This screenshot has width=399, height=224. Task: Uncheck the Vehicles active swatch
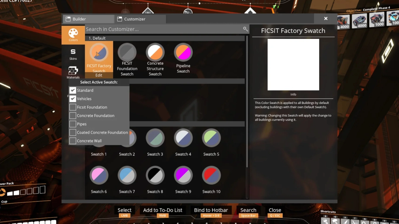pyautogui.click(x=72, y=99)
